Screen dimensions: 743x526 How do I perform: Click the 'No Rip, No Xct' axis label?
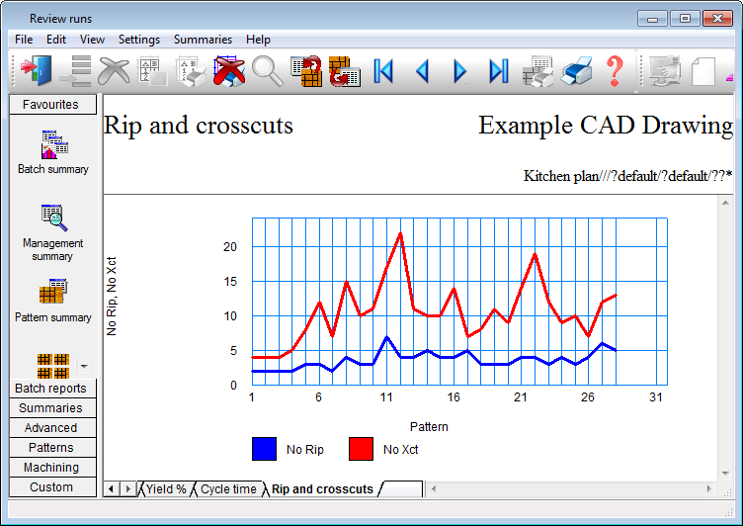tap(112, 297)
